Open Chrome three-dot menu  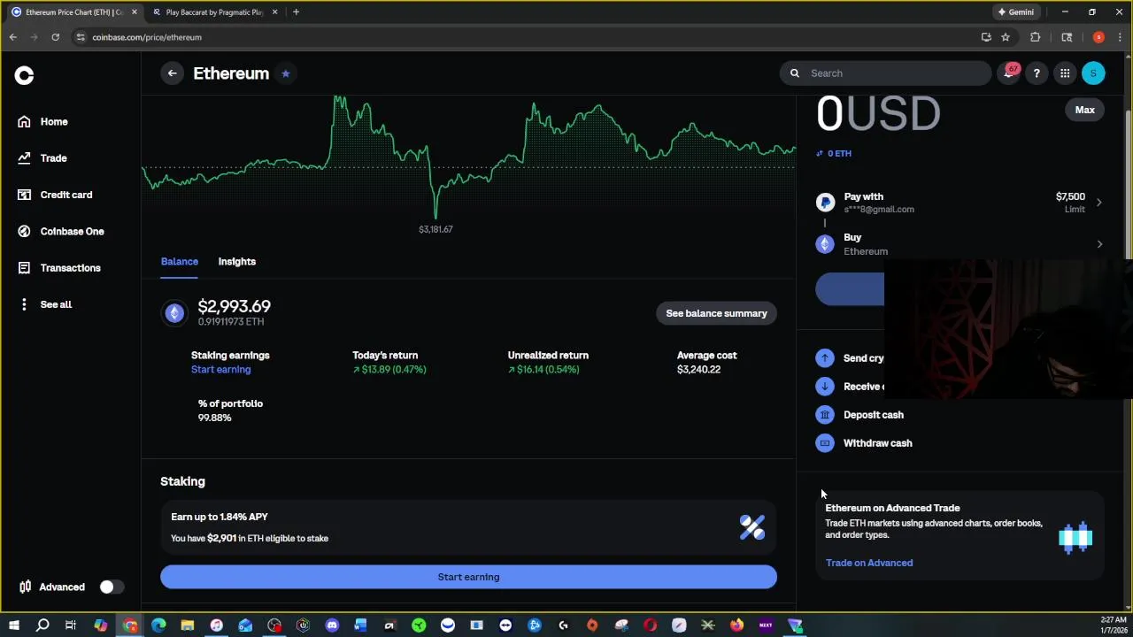point(1120,37)
